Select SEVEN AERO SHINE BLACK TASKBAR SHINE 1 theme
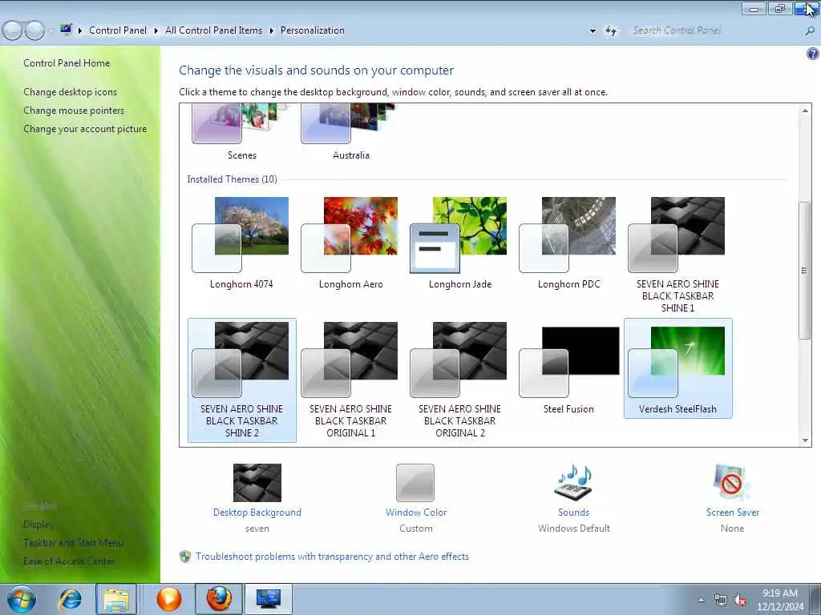 pyautogui.click(x=677, y=254)
